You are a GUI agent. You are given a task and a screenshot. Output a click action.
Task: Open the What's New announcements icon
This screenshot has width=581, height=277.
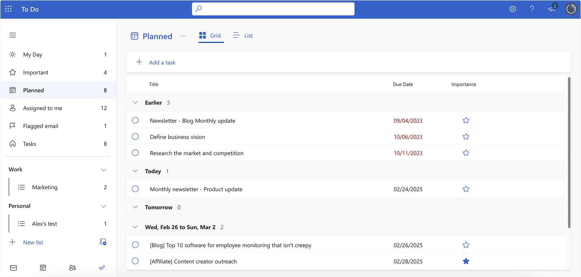tap(551, 9)
